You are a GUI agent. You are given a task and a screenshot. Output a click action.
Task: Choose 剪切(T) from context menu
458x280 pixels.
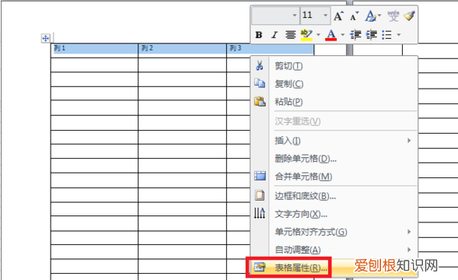point(334,66)
